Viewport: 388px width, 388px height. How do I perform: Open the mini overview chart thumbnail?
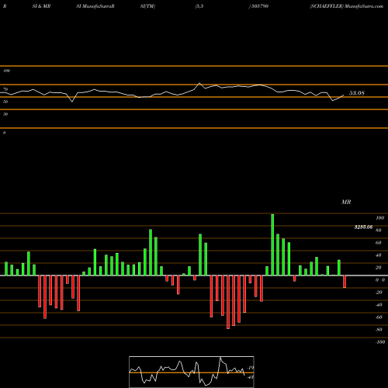[192, 372]
